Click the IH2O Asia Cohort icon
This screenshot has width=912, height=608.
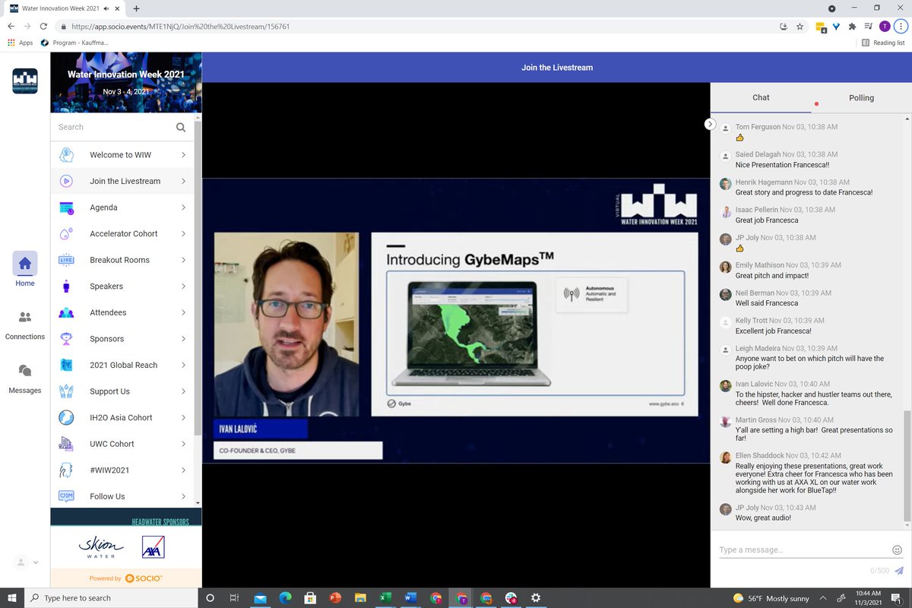tap(66, 417)
